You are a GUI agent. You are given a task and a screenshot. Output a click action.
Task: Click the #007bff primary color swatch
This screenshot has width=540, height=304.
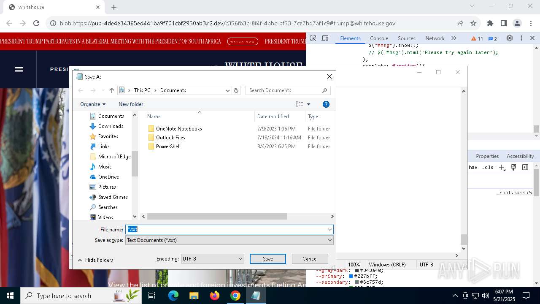click(x=351, y=276)
